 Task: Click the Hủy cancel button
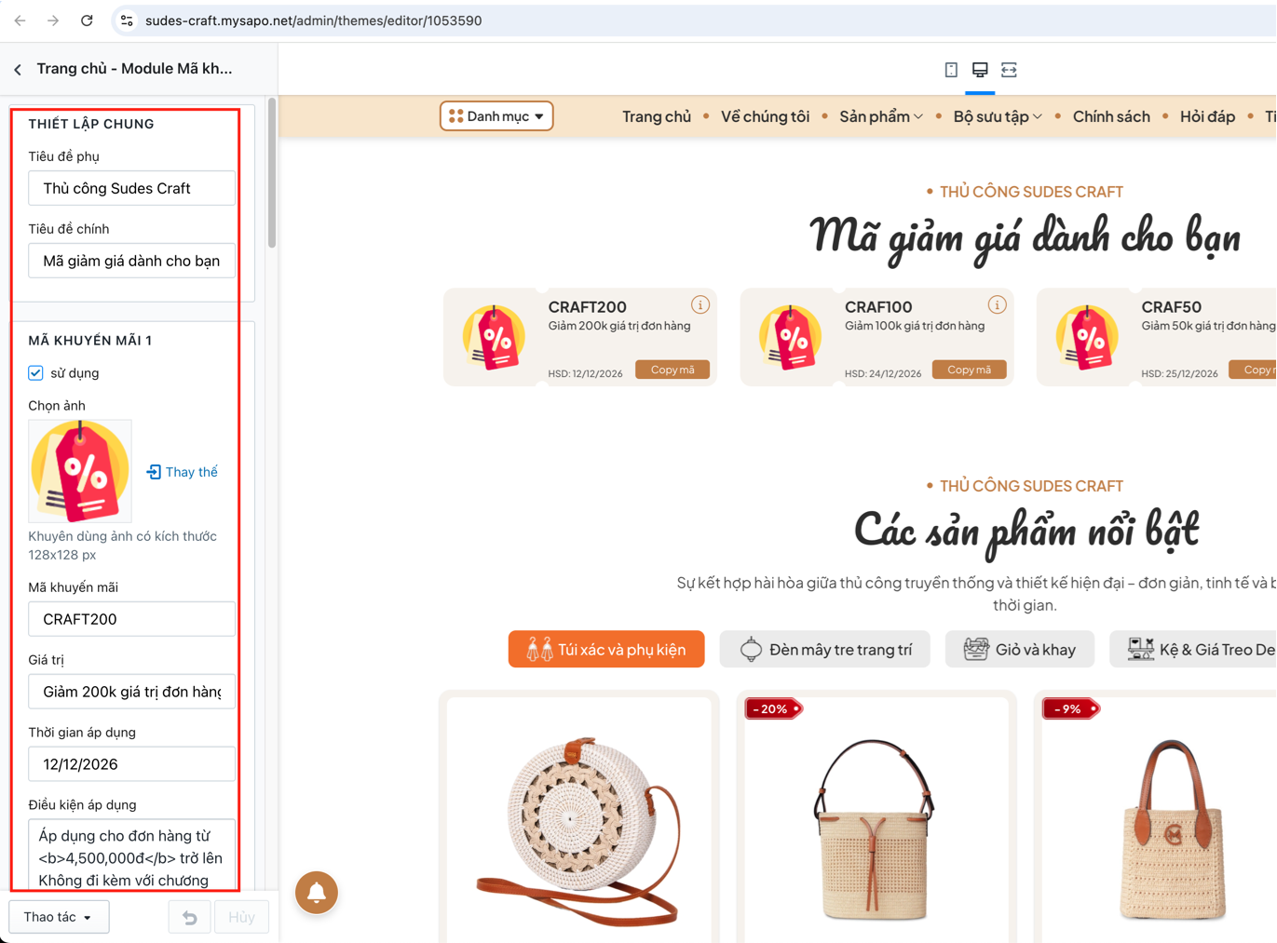click(x=241, y=917)
